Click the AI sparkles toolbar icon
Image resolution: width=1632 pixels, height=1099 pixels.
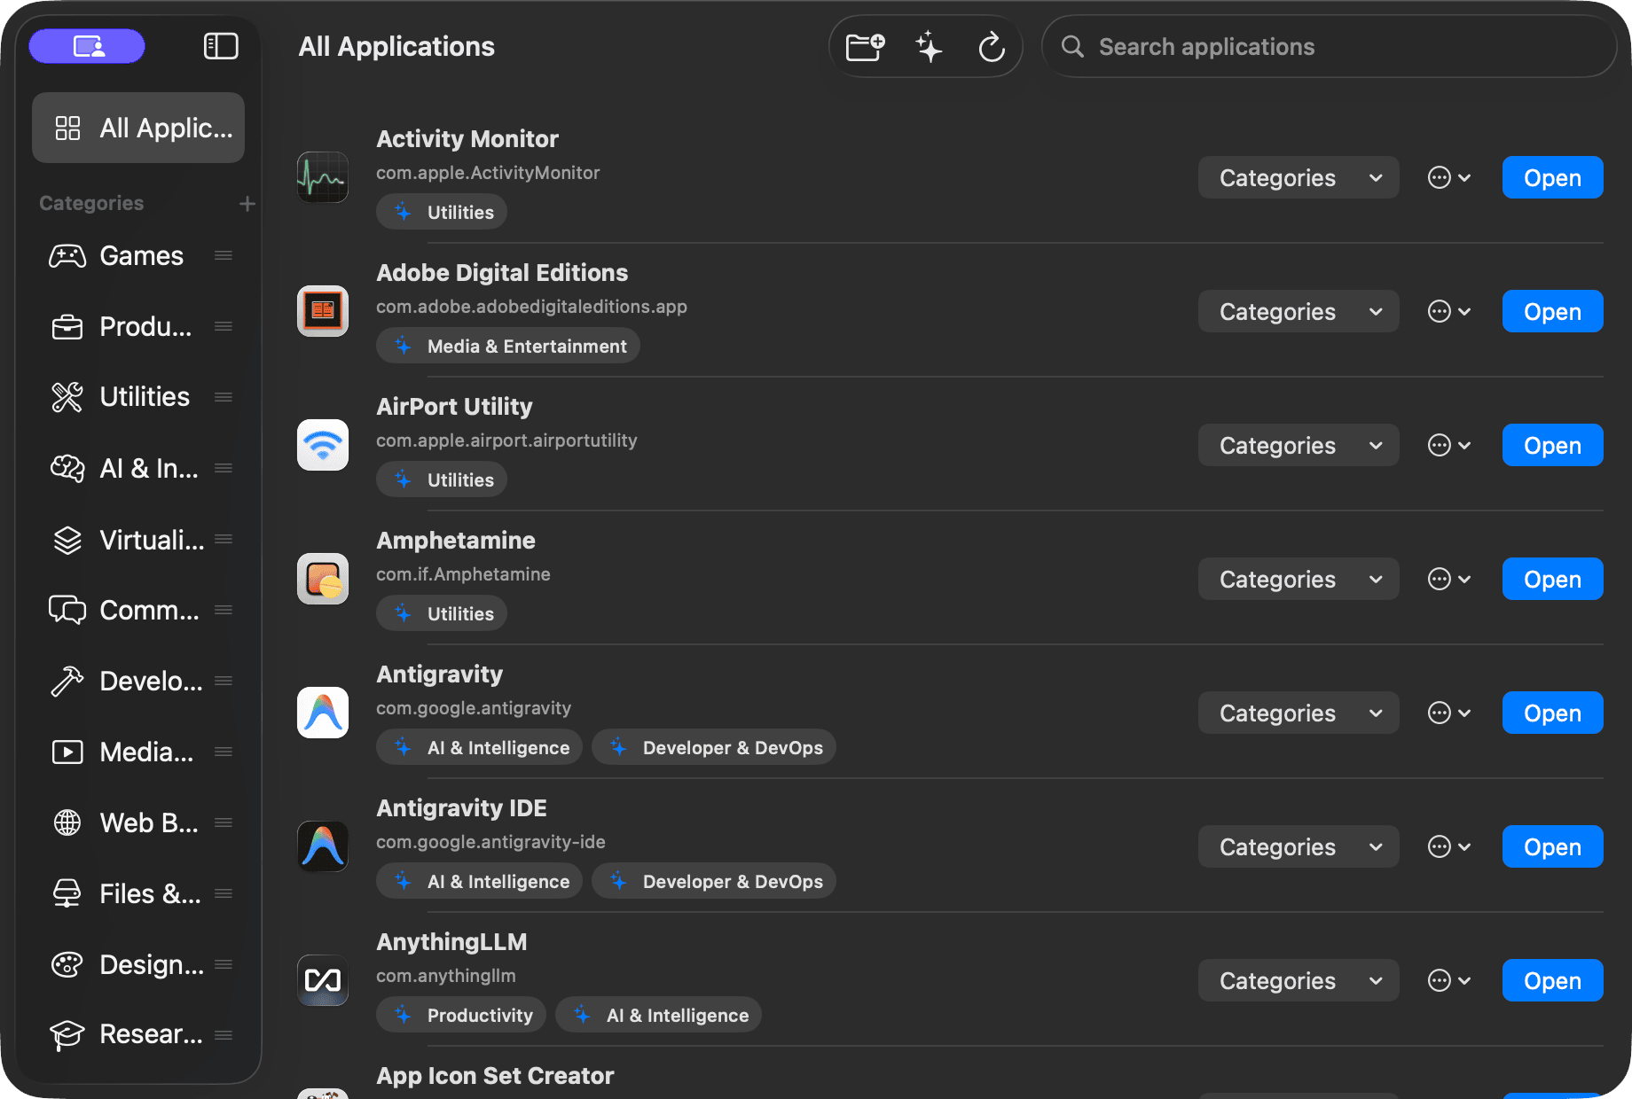point(929,46)
